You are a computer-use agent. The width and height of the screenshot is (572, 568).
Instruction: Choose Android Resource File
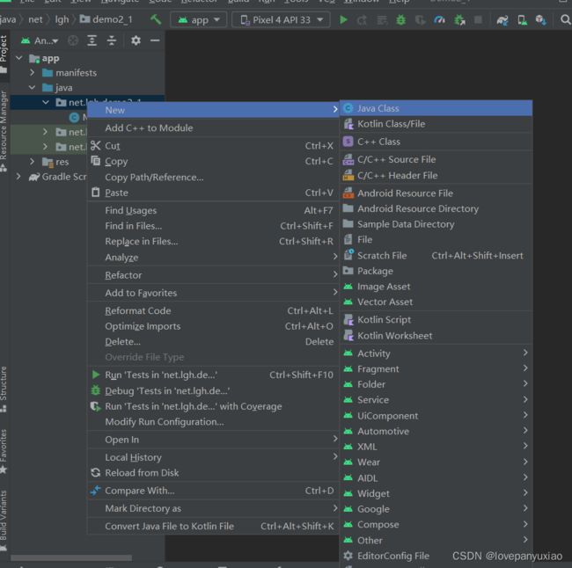[436, 193]
